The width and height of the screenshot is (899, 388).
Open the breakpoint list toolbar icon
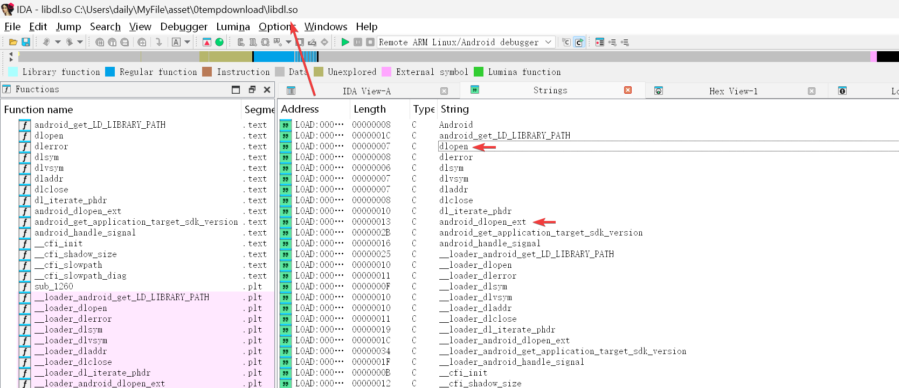pos(600,42)
